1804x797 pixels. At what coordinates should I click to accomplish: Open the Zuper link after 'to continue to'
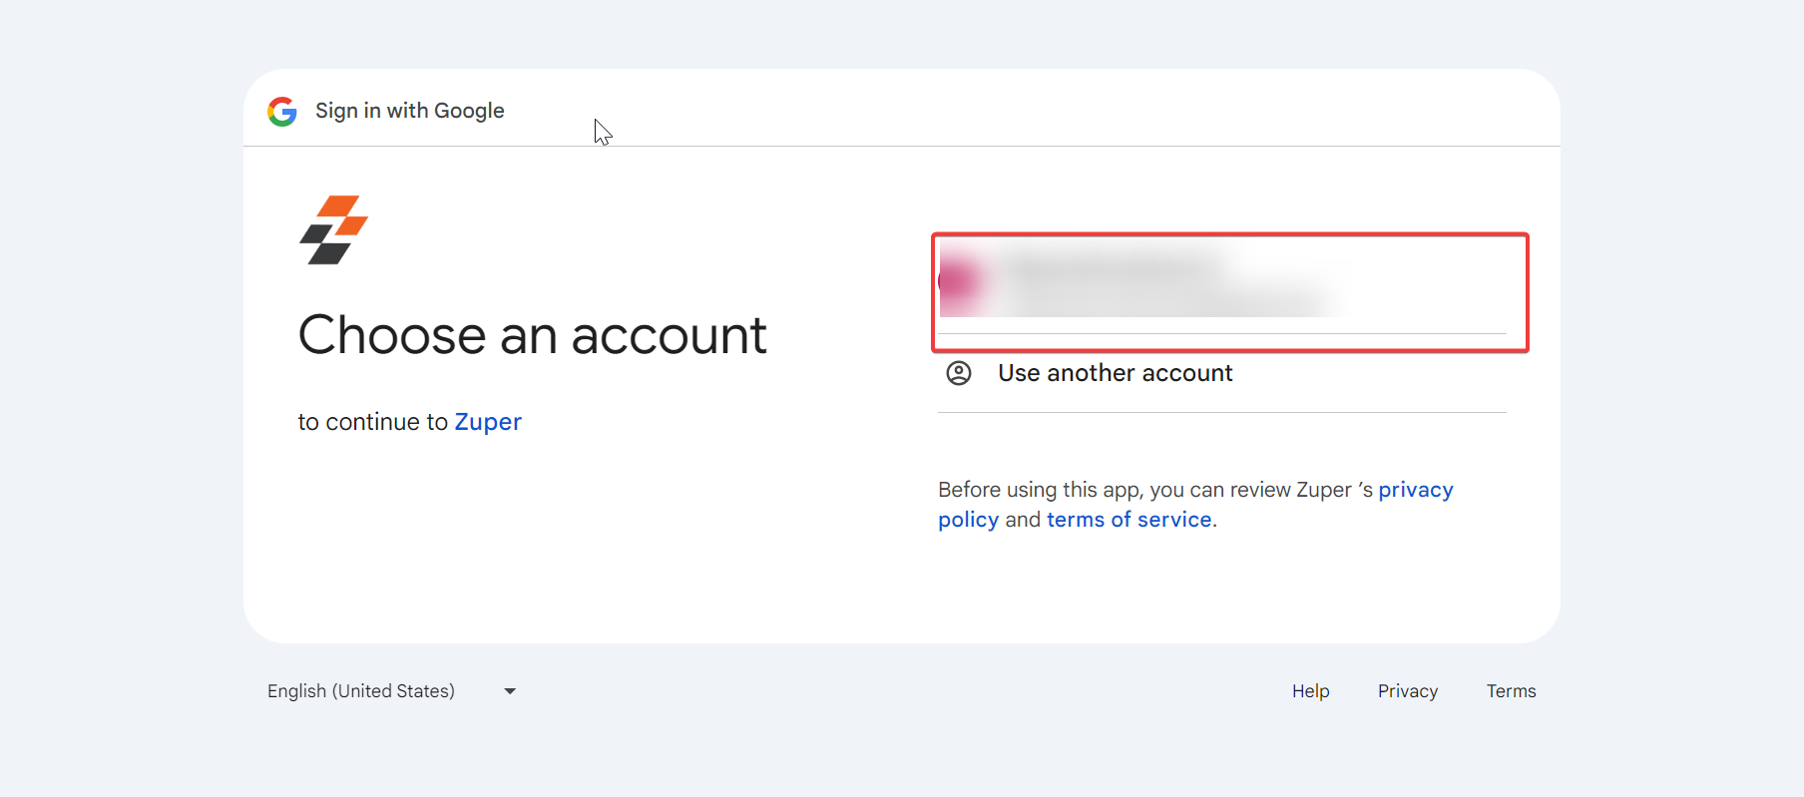click(488, 422)
